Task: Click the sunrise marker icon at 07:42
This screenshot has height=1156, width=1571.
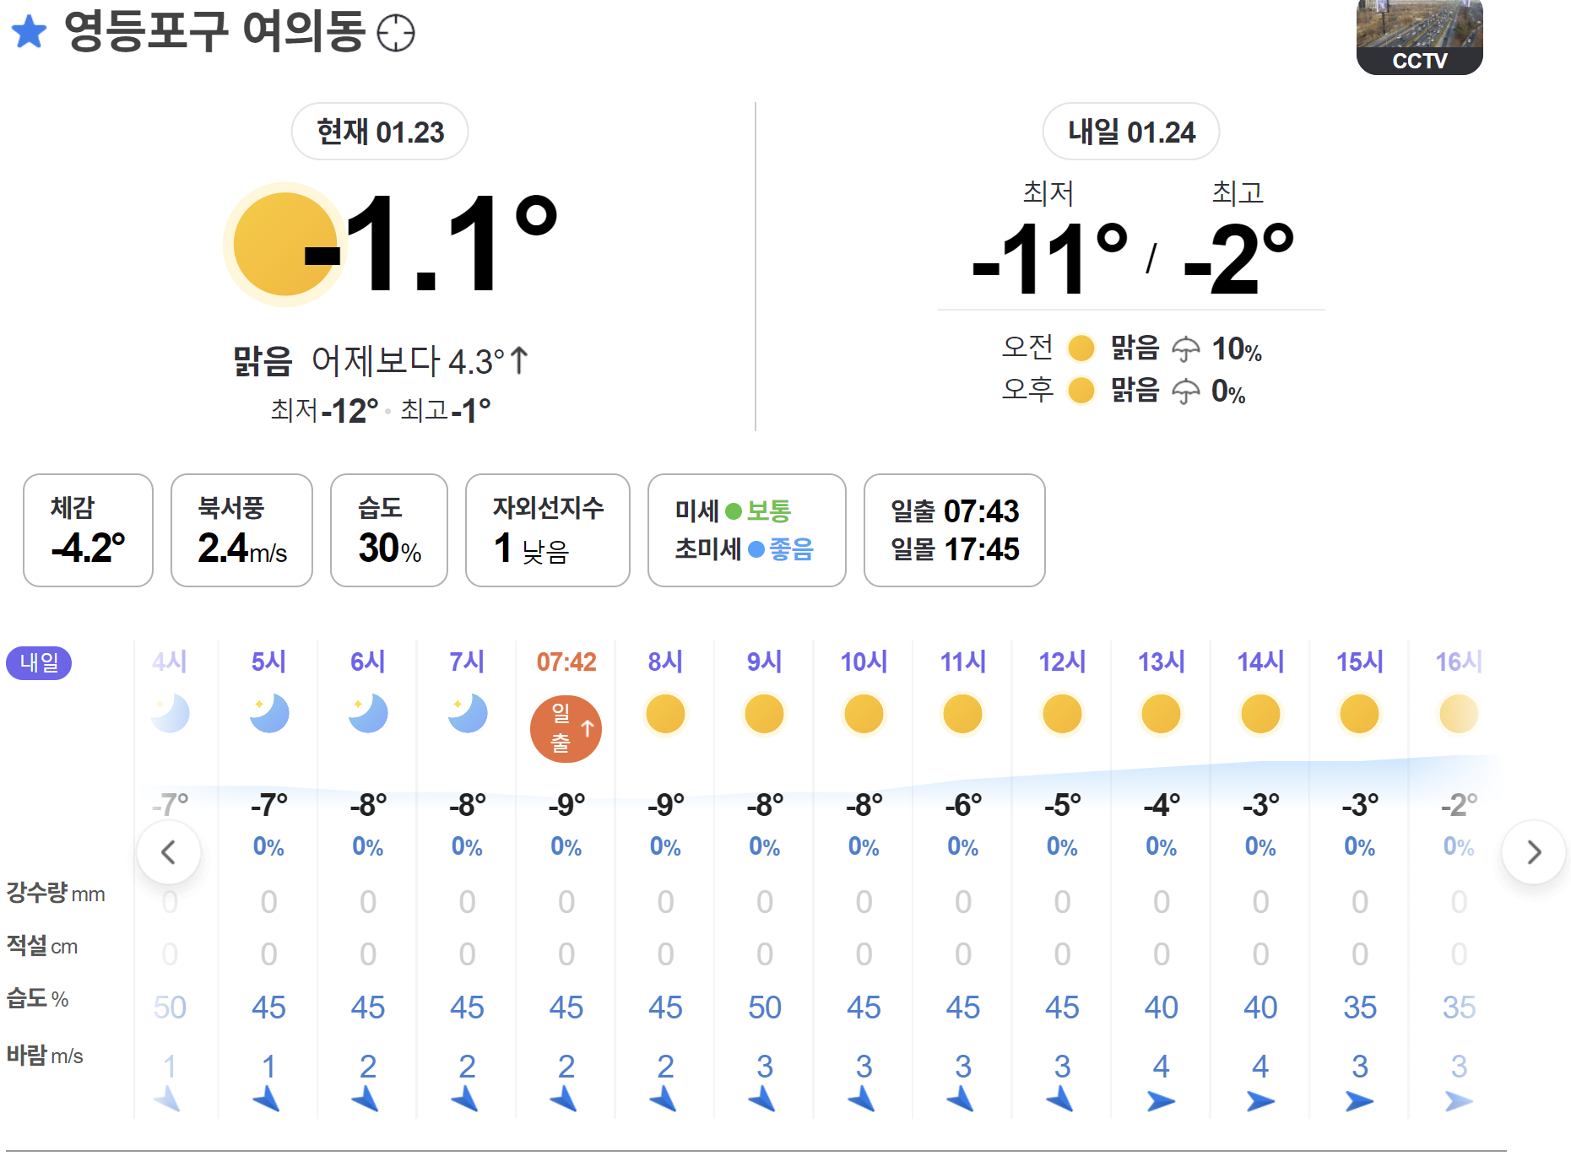Action: point(566,728)
